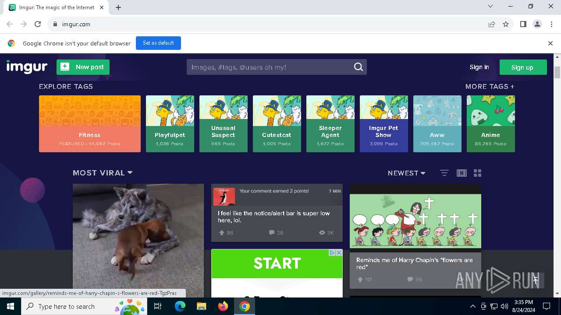Dismiss the default browser notification bar

[550, 43]
